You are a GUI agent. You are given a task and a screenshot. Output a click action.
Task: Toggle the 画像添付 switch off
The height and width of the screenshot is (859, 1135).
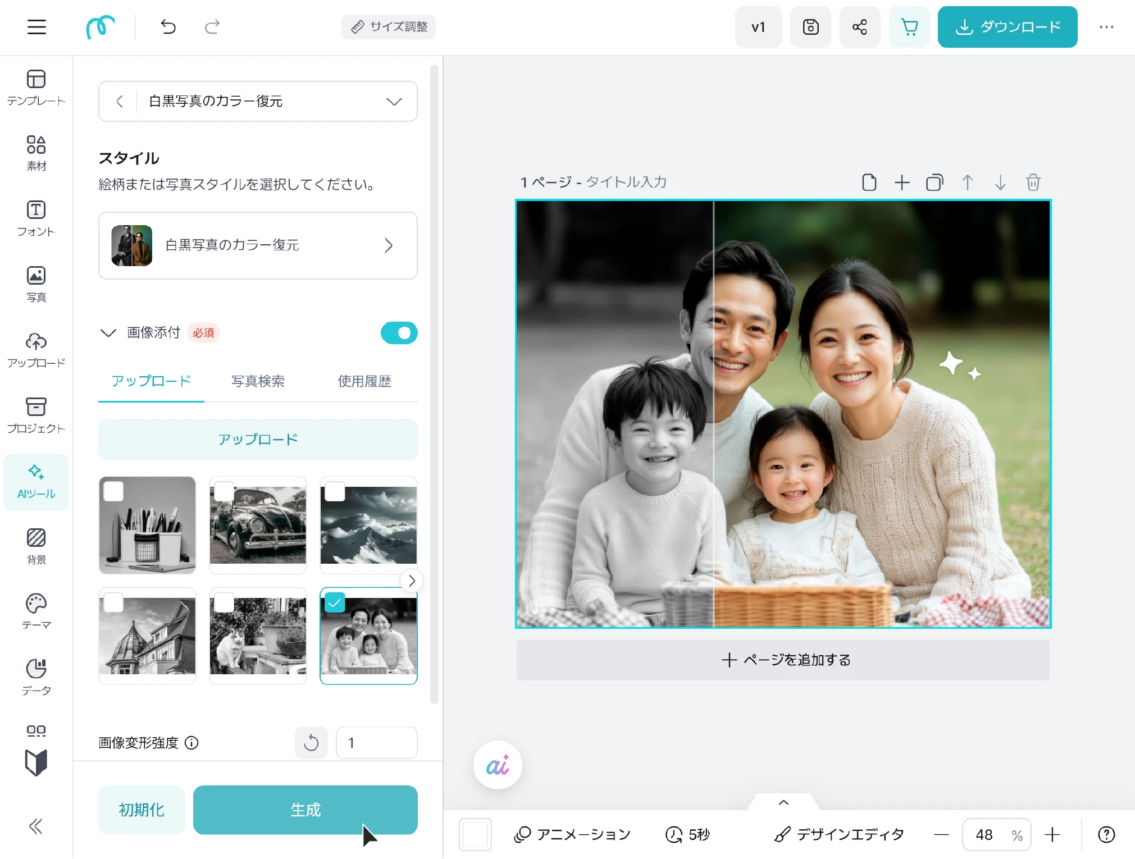[x=399, y=333]
